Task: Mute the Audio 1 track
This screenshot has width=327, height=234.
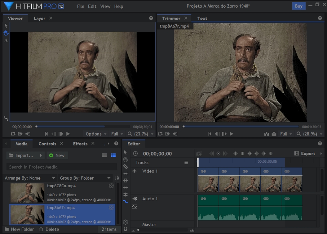Action: (135, 199)
